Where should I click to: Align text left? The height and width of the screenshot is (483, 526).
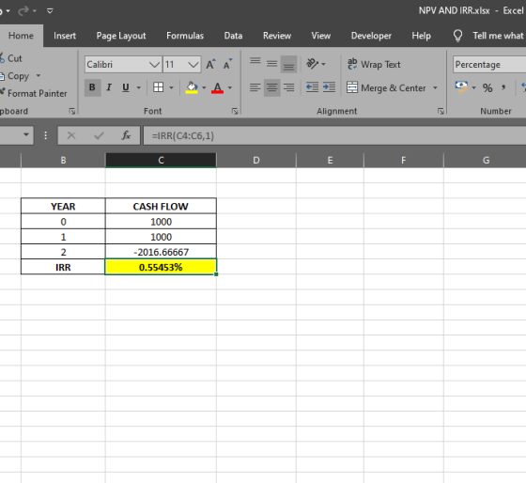pyautogui.click(x=255, y=87)
